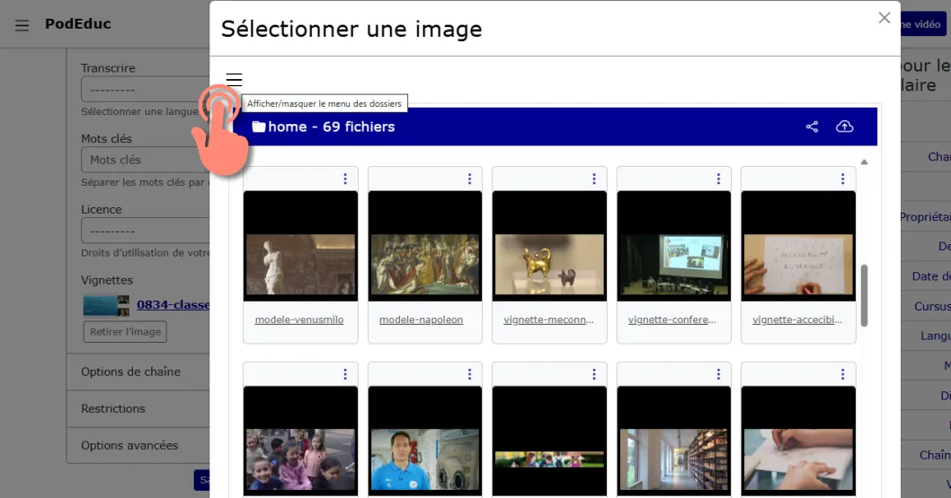
Task: Click the cloud upload icon in folder bar
Action: pyautogui.click(x=845, y=127)
